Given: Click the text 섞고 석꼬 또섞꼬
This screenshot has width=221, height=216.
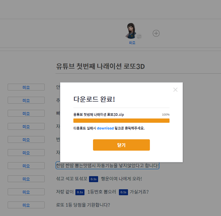Looking at the screenshot, I should [72, 179].
